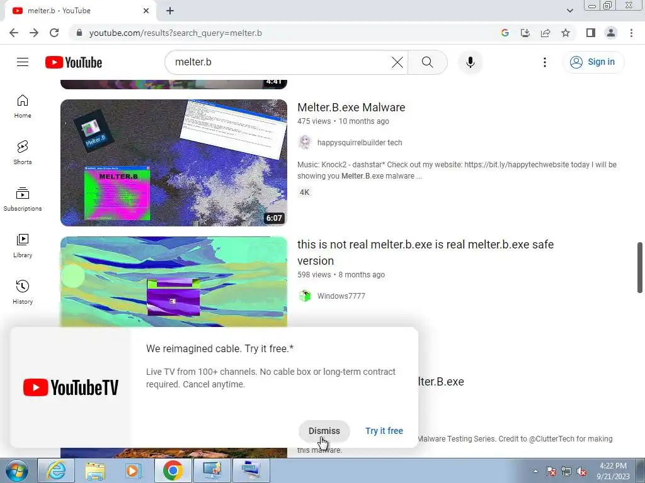Show hidden tray icons arrow
The height and width of the screenshot is (483, 645).
click(535, 472)
